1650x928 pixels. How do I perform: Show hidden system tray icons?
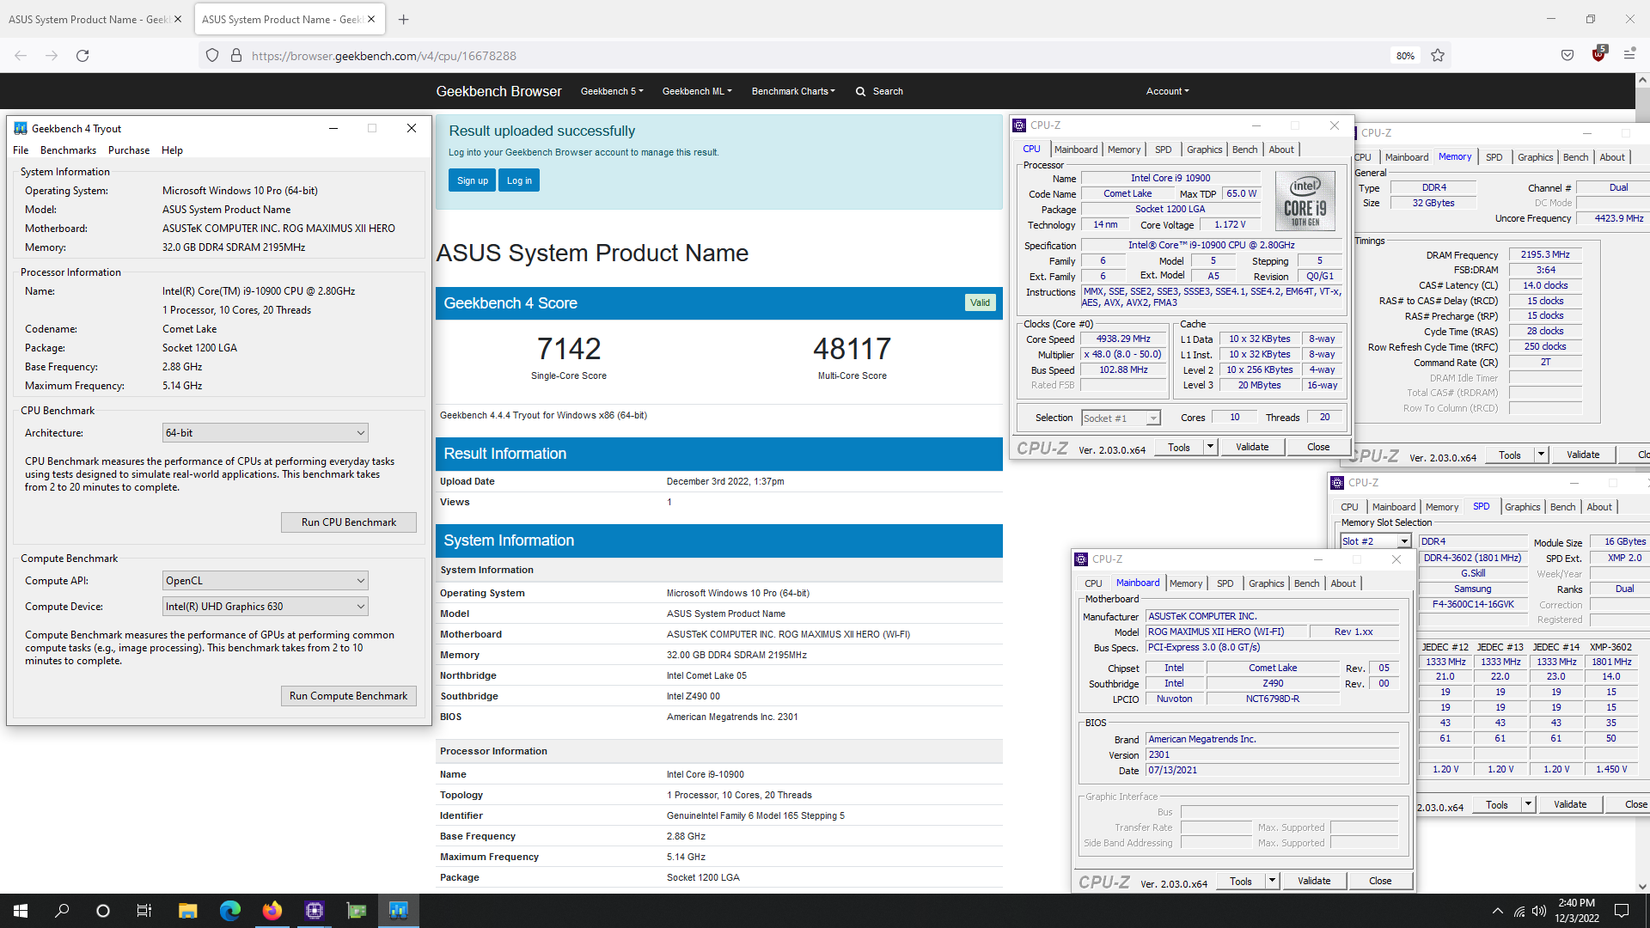(1498, 911)
